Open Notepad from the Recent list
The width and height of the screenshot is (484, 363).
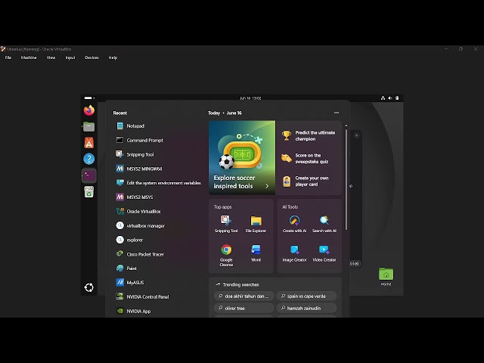pyautogui.click(x=158, y=126)
